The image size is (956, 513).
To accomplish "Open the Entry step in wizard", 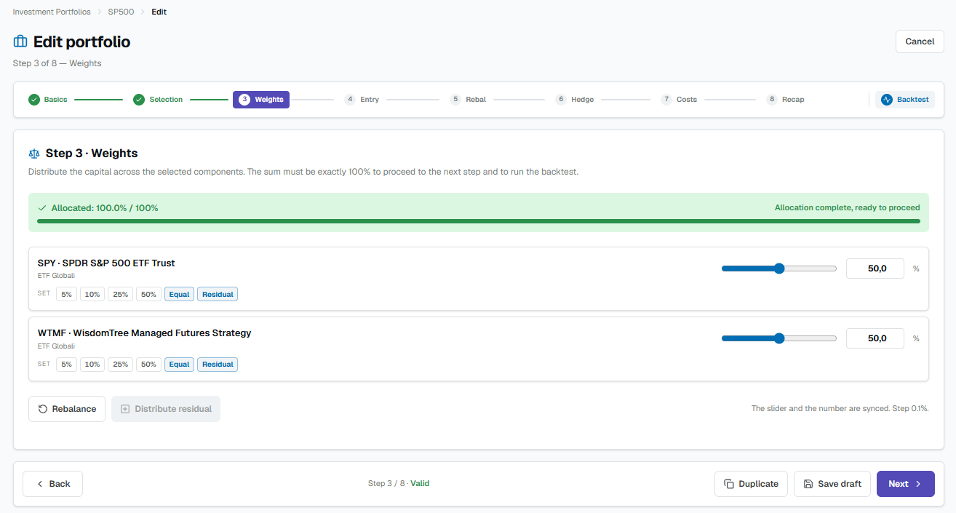I will pyautogui.click(x=362, y=100).
